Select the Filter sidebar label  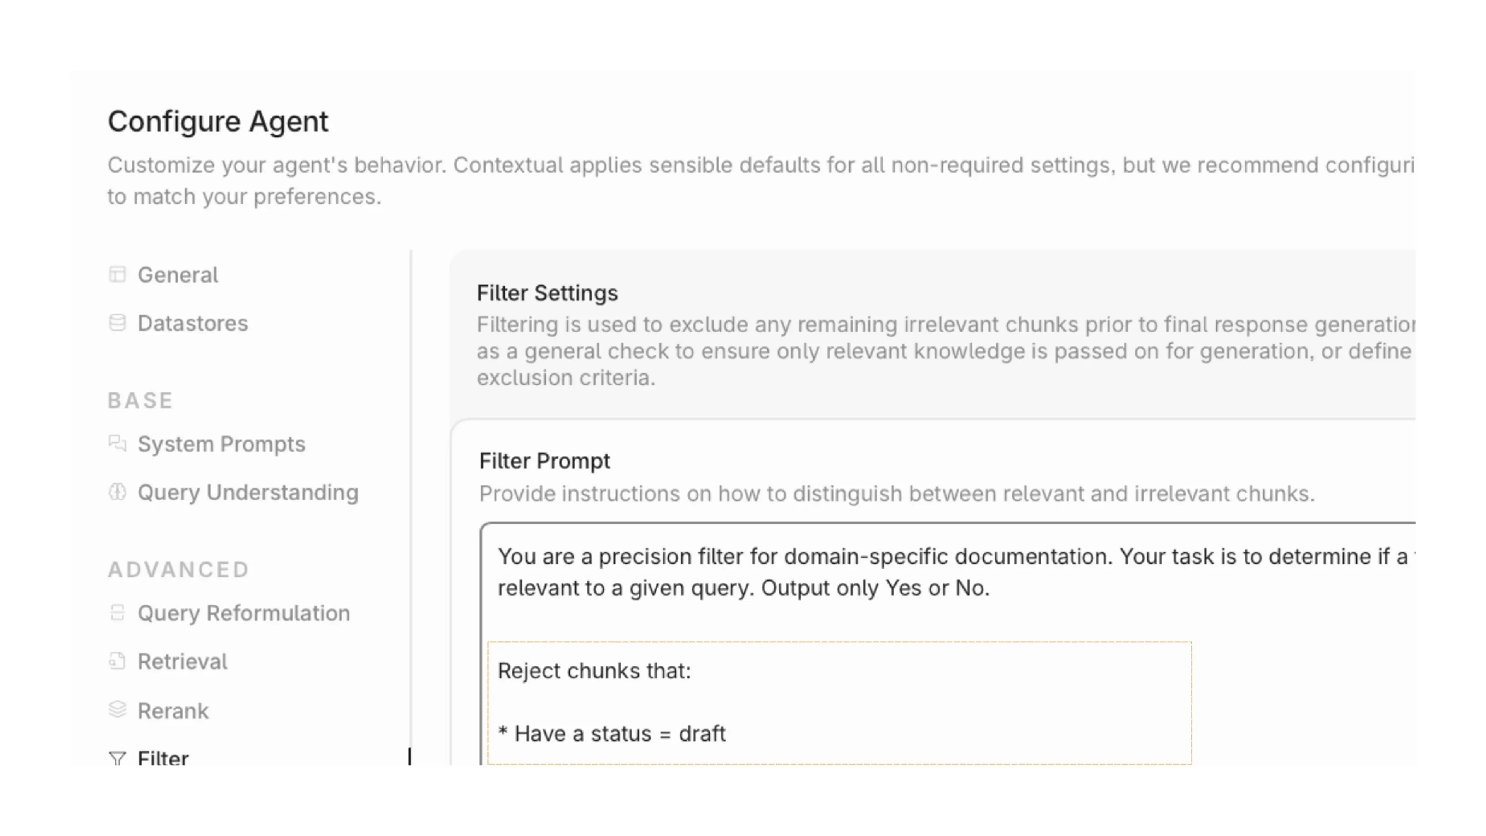163,758
